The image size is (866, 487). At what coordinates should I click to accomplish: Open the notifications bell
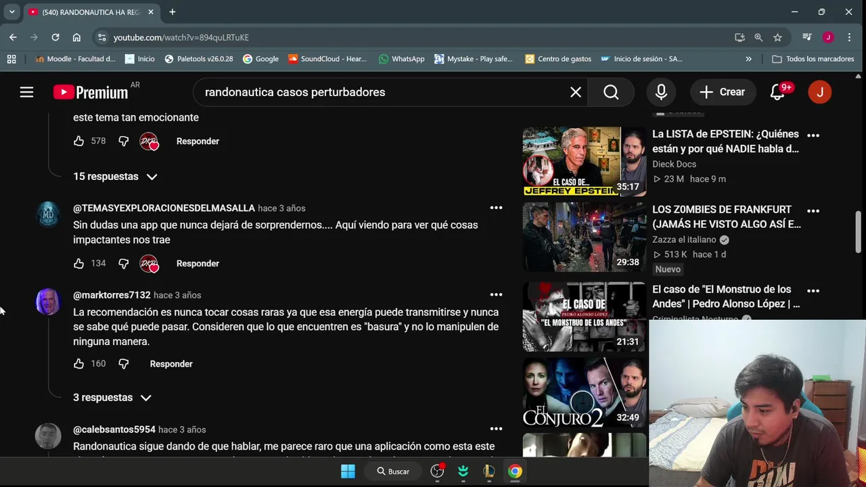[x=777, y=92]
